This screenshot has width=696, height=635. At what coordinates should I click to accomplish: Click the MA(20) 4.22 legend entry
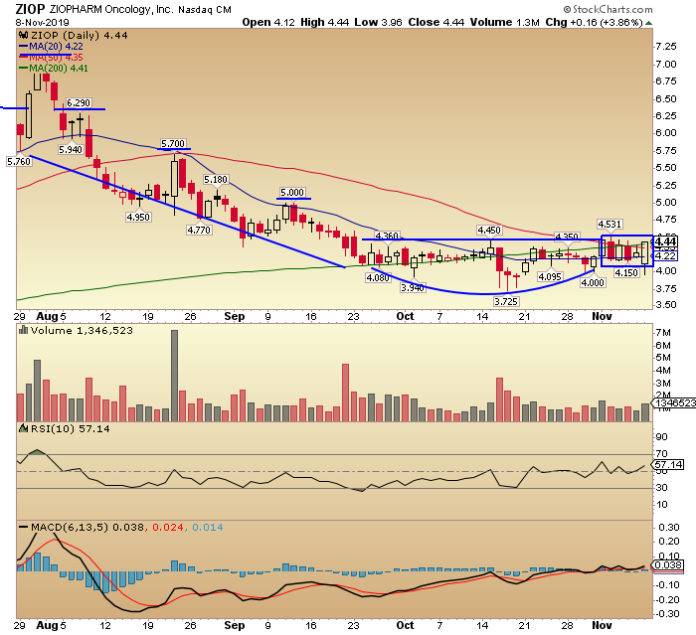tap(56, 46)
